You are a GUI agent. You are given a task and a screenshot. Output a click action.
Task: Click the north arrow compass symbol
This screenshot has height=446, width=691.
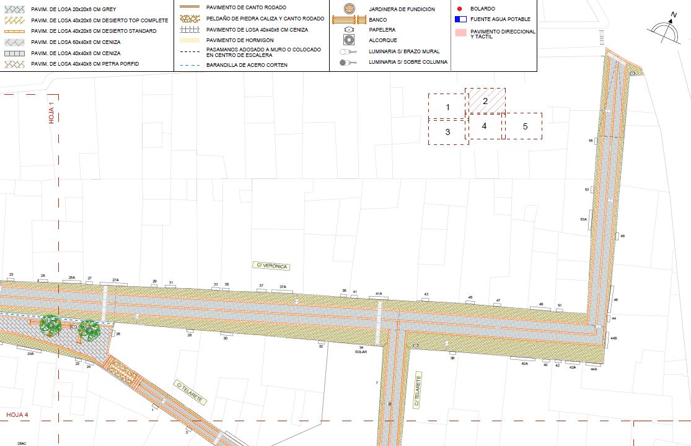pyautogui.click(x=667, y=25)
